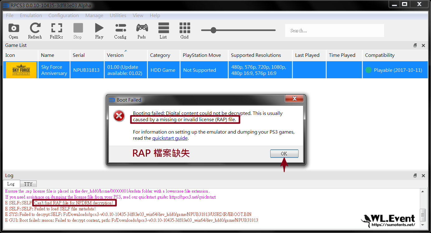Click the Playable compatibility status cell
This screenshot has width=431, height=233.
click(x=395, y=70)
